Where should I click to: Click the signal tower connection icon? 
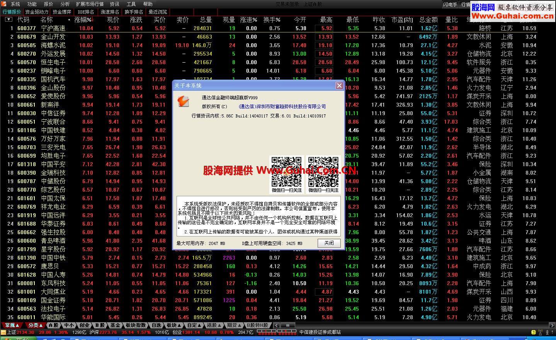click(541, 332)
